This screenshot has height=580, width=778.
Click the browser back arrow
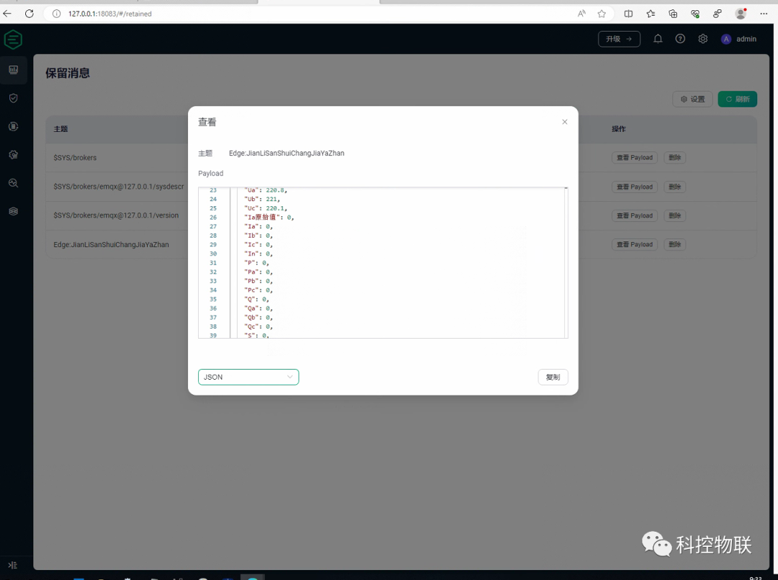coord(7,14)
